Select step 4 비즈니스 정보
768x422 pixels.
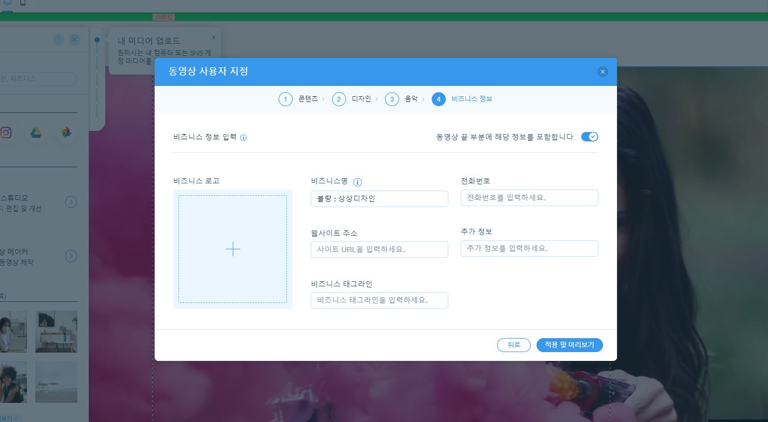(x=462, y=99)
